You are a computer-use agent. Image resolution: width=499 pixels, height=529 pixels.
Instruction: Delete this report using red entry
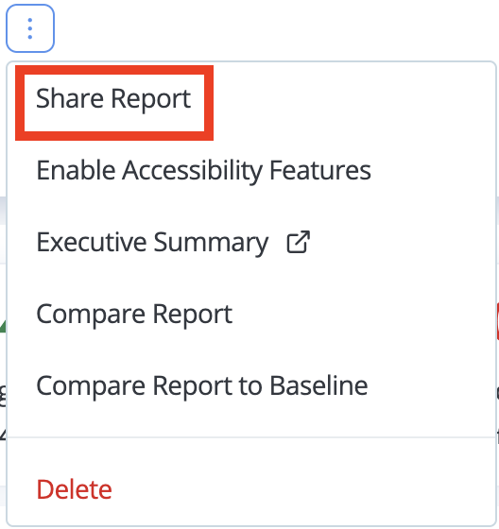click(74, 489)
